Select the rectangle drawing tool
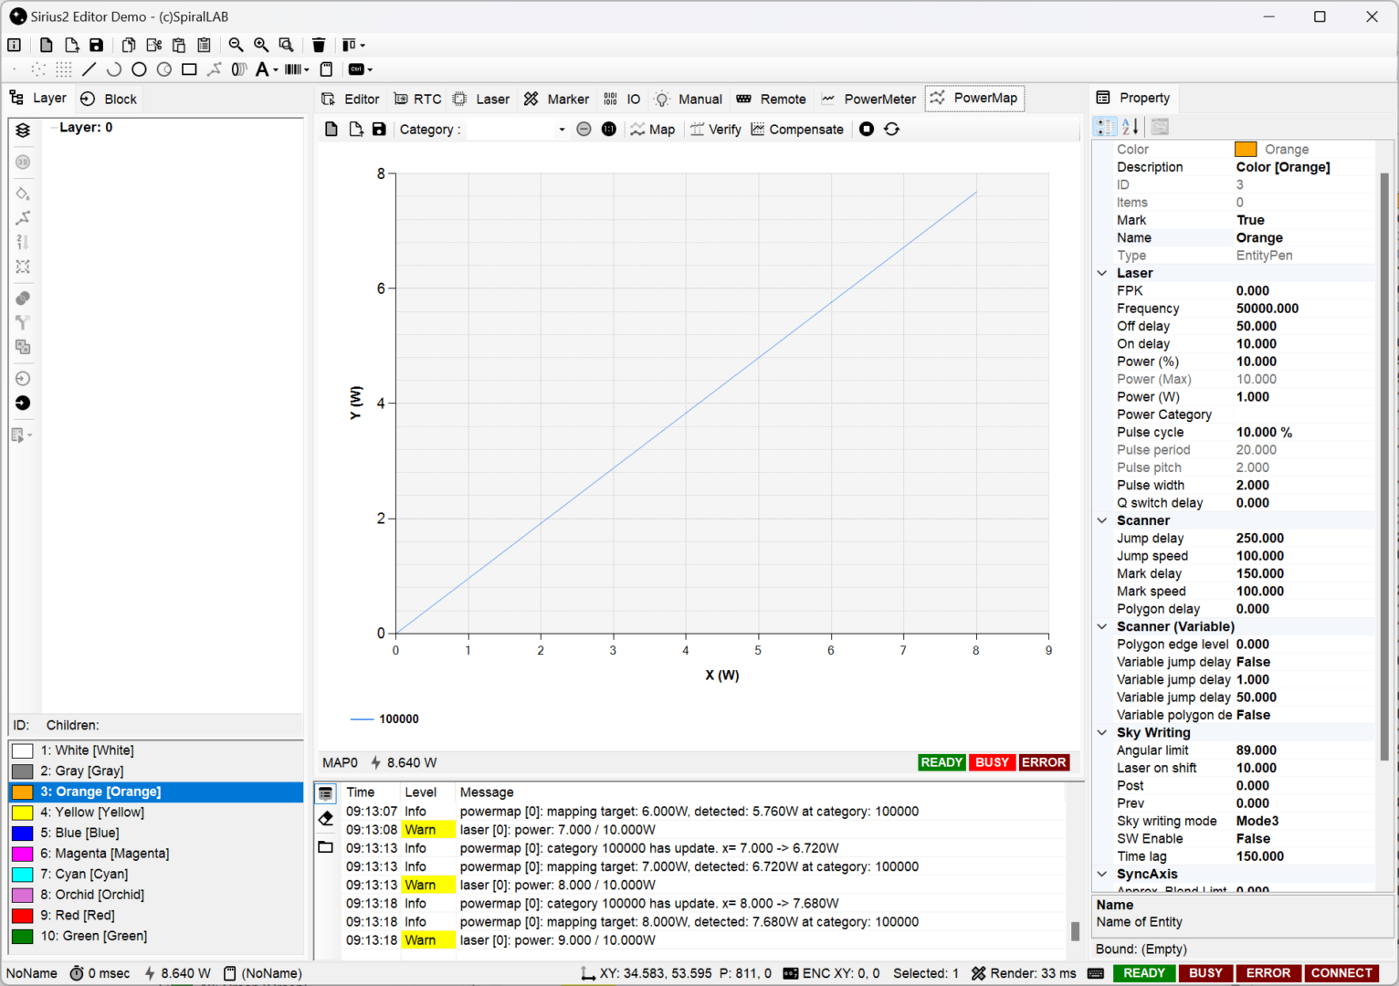Viewport: 1399px width, 986px height. (x=189, y=69)
